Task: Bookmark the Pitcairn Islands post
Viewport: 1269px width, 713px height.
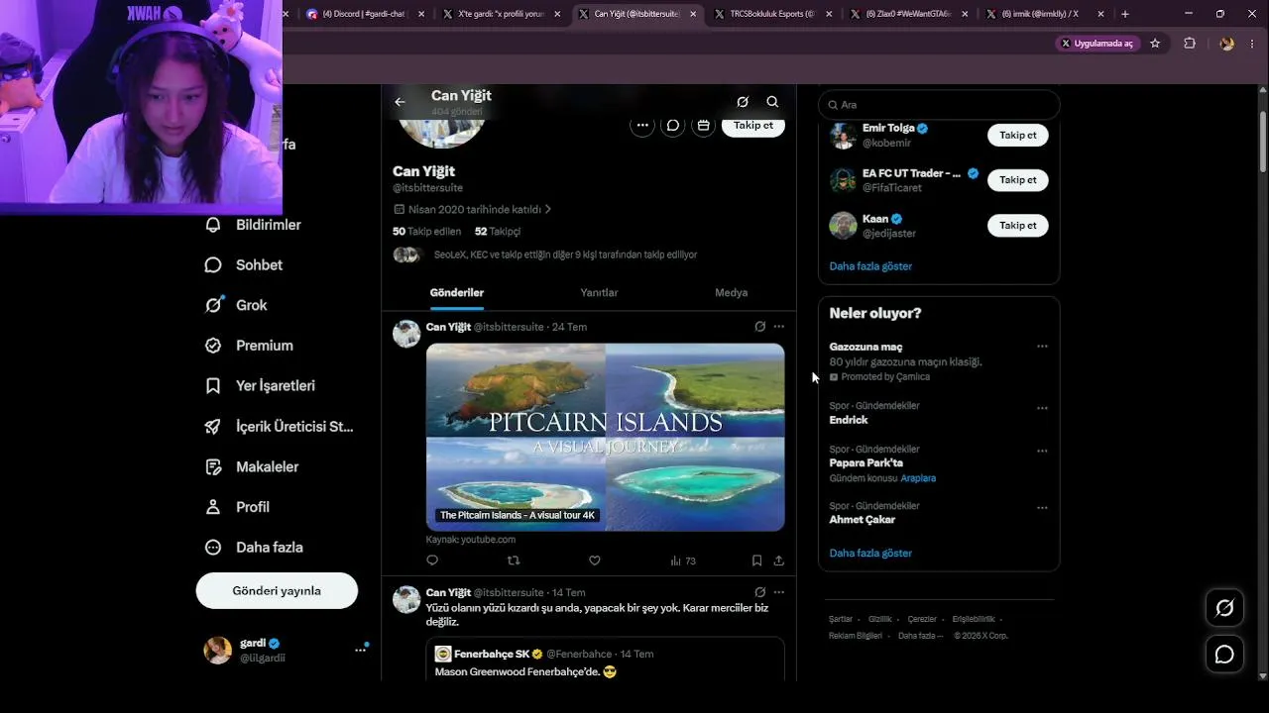Action: point(756,560)
